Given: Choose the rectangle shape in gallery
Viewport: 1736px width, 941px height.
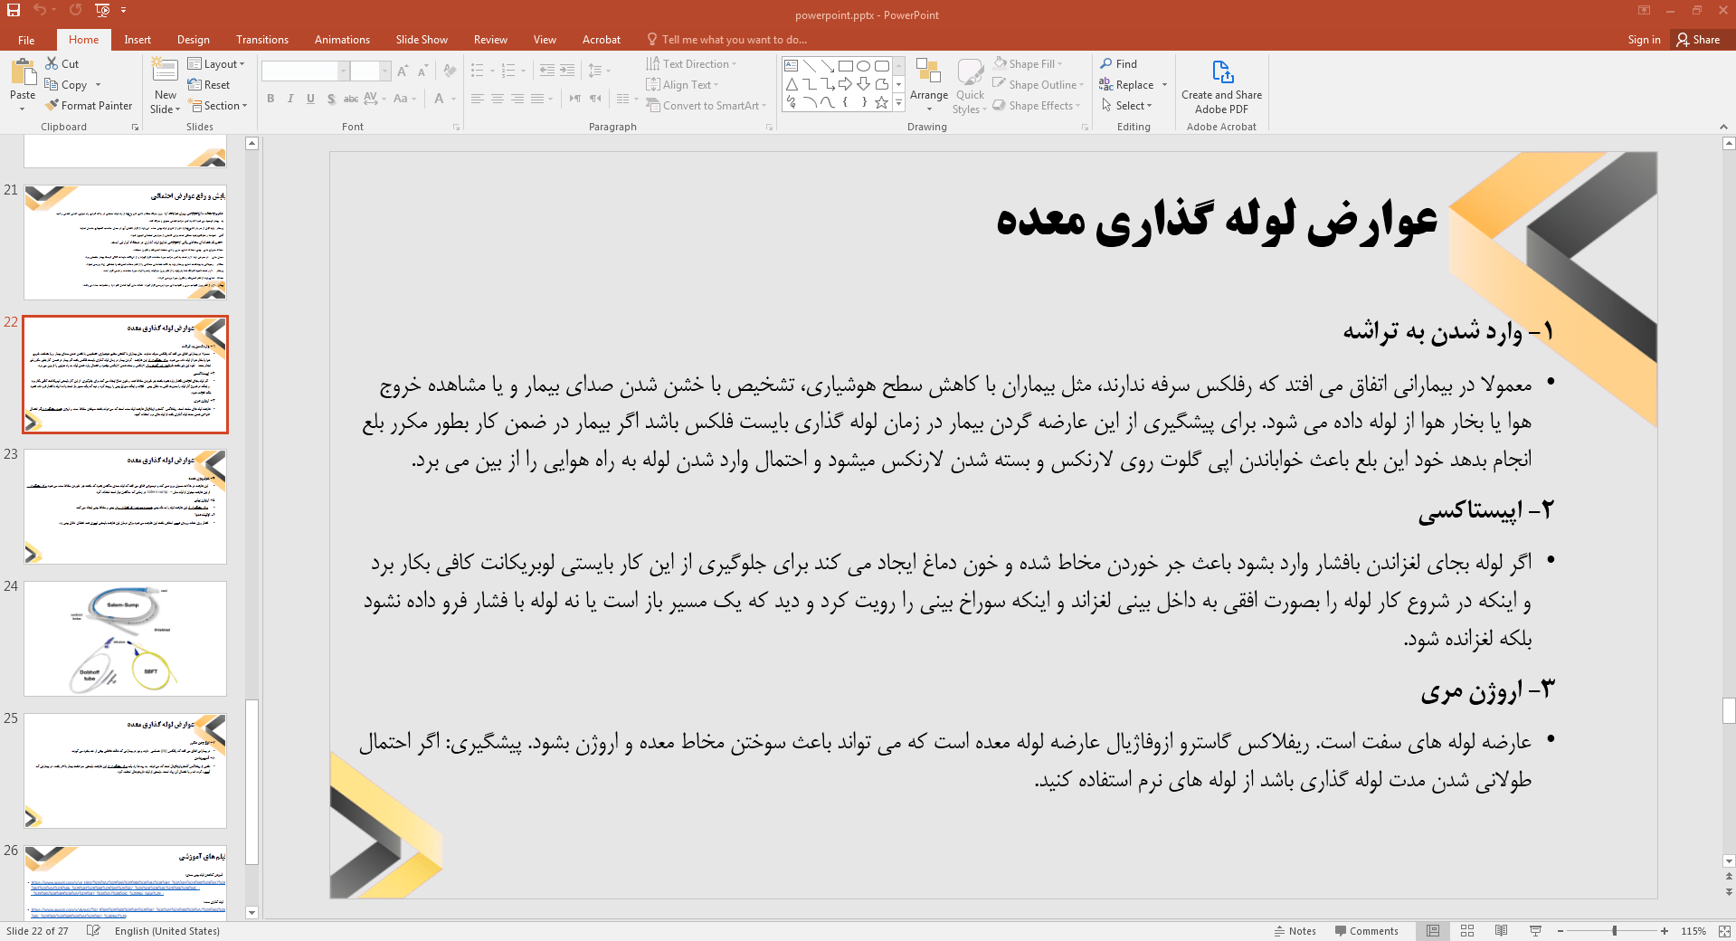Looking at the screenshot, I should [x=845, y=66].
